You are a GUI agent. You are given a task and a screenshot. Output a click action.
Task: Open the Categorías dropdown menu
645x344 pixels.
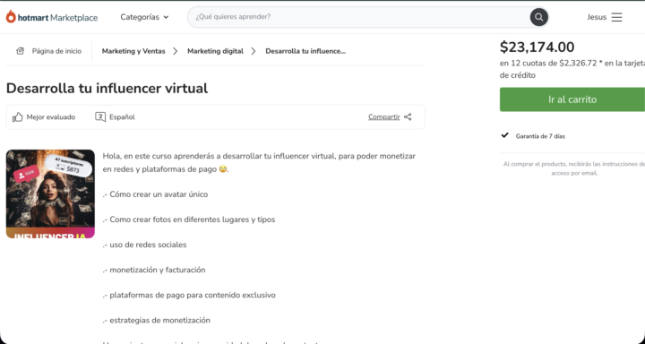pos(144,17)
